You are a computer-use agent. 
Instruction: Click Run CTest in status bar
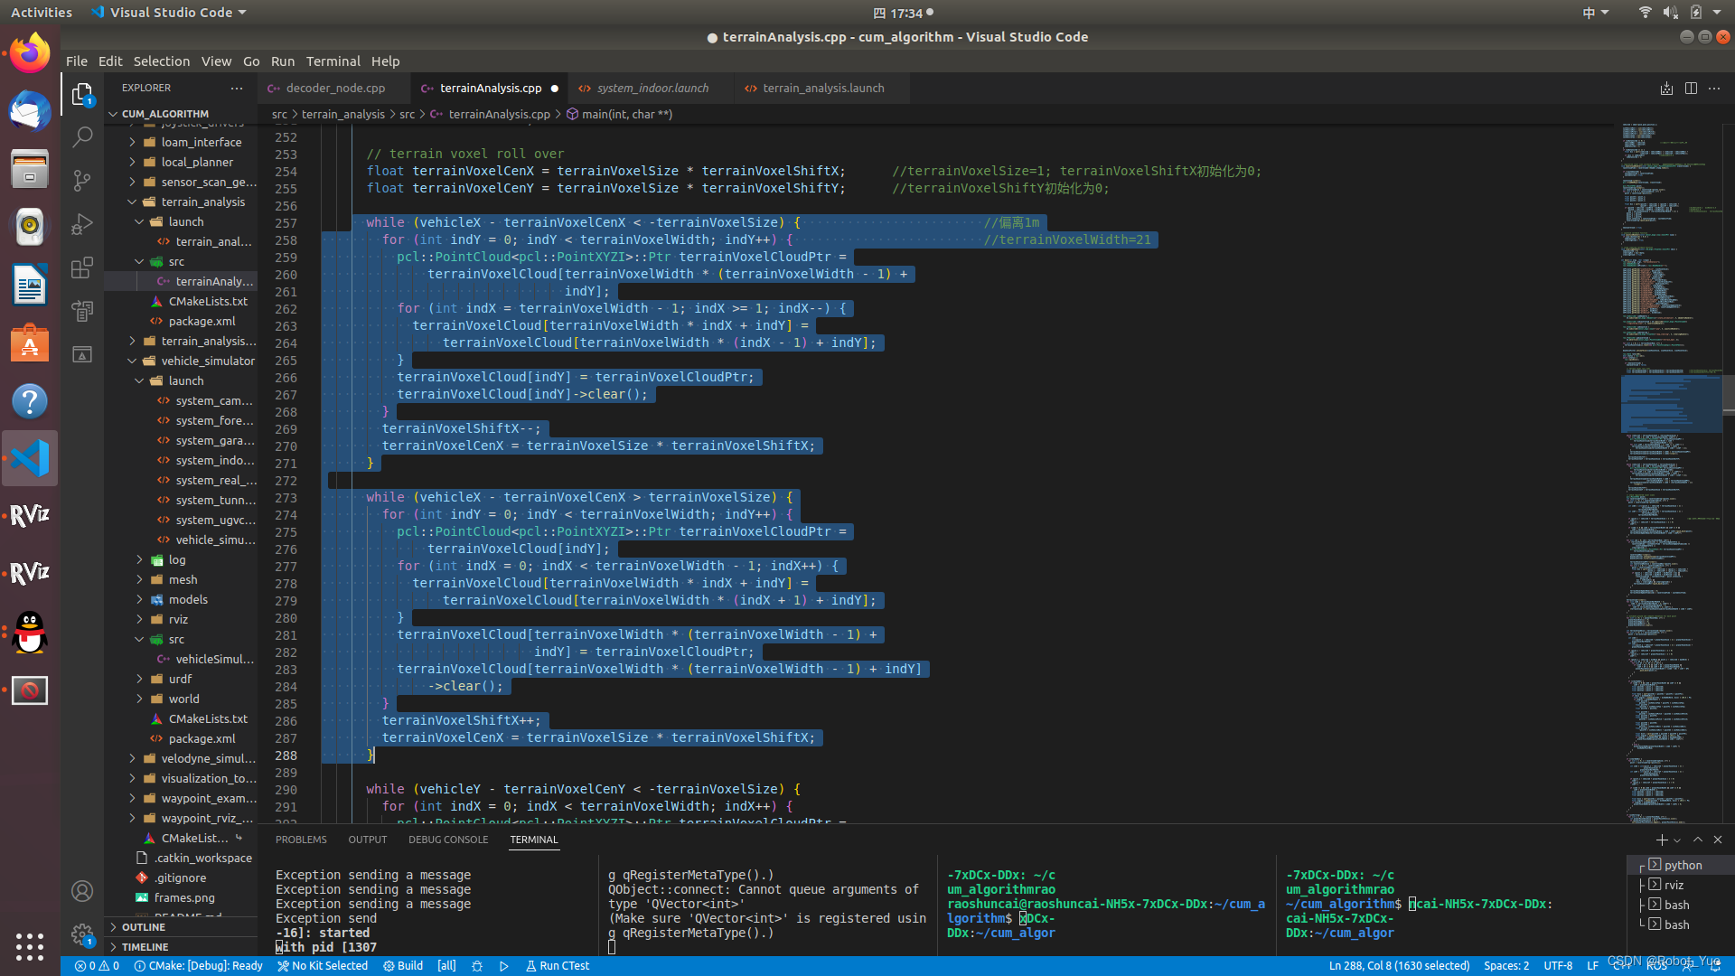[x=558, y=966]
